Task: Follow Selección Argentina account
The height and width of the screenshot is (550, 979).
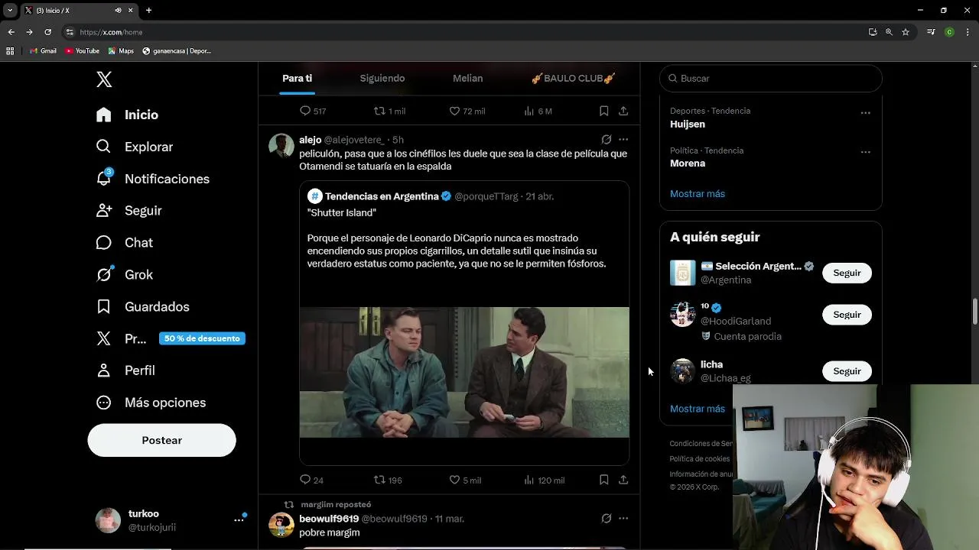Action: (x=847, y=273)
